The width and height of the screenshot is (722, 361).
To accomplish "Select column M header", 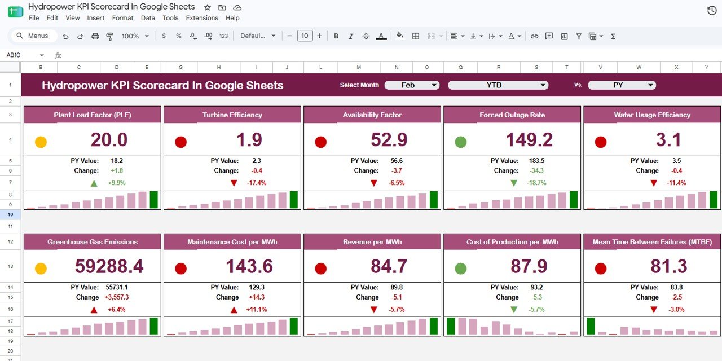I will 359,68.
